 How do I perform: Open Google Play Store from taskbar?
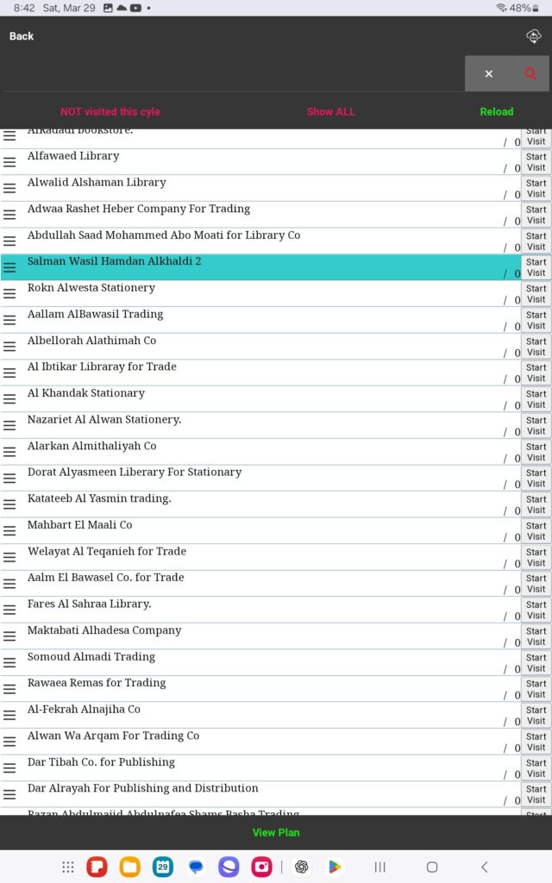[x=334, y=867]
